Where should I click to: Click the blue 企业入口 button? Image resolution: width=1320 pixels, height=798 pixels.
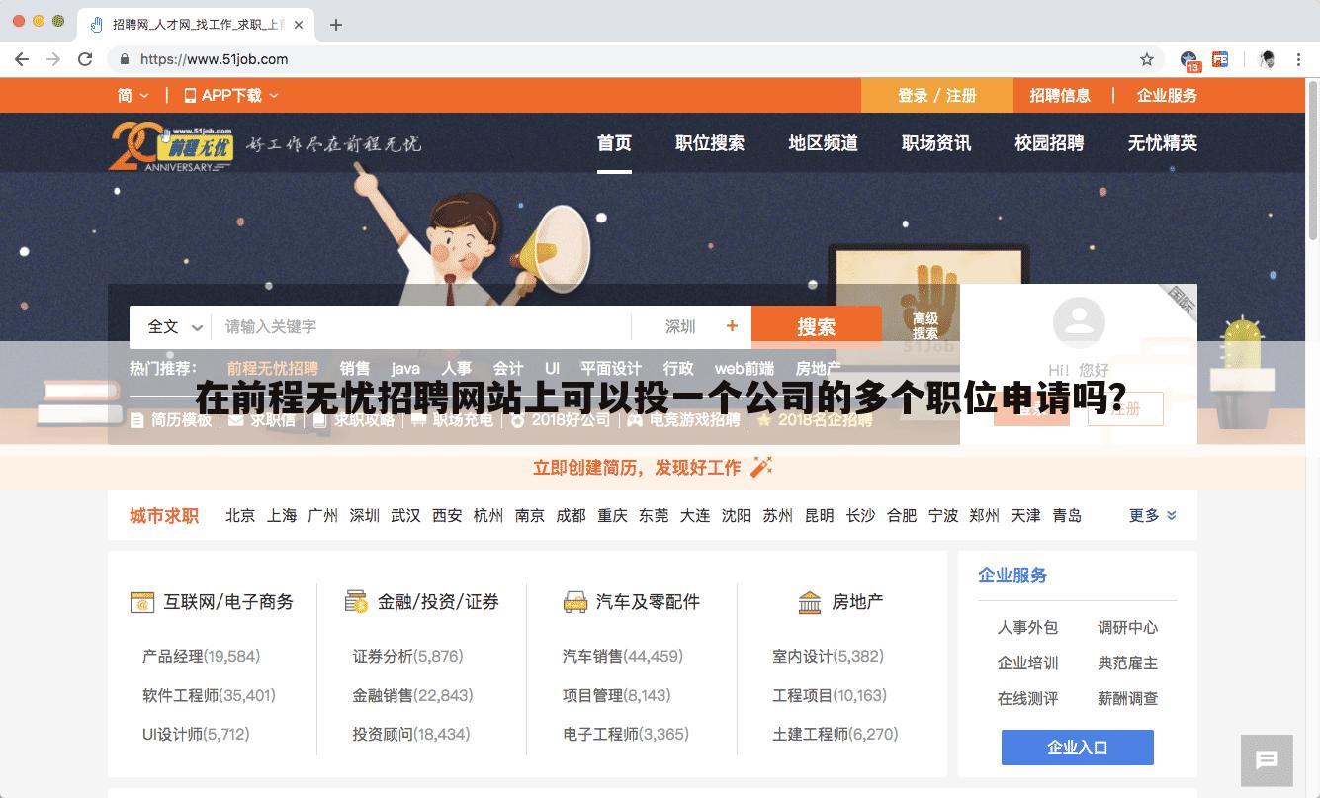(x=1078, y=748)
